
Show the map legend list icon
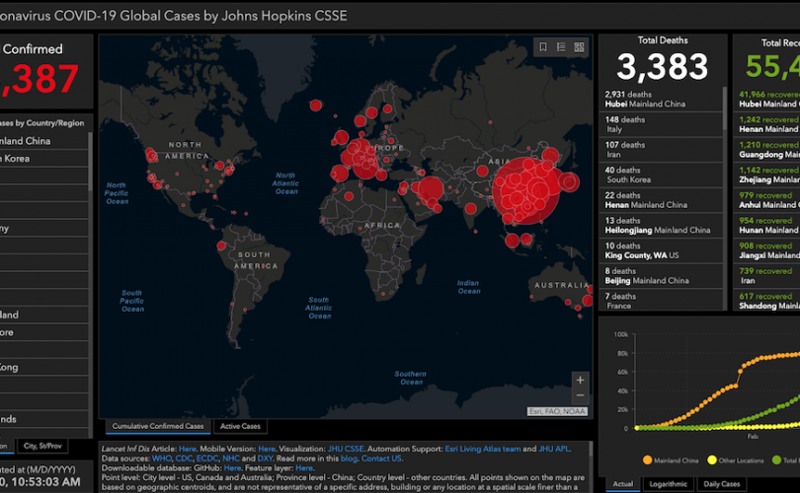click(560, 46)
